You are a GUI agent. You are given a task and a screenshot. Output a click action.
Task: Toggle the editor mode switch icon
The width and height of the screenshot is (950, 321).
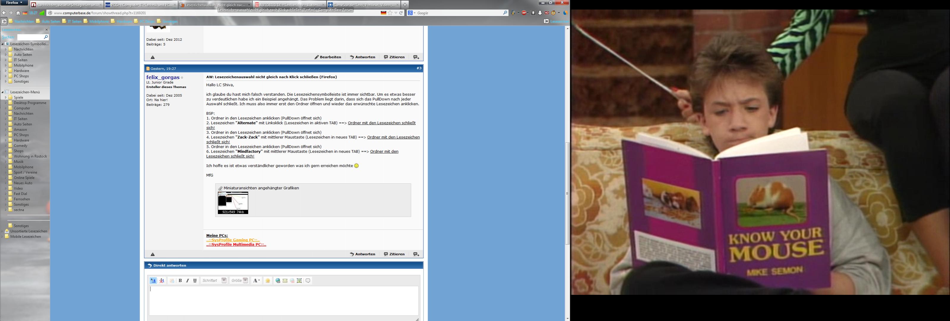pos(153,280)
